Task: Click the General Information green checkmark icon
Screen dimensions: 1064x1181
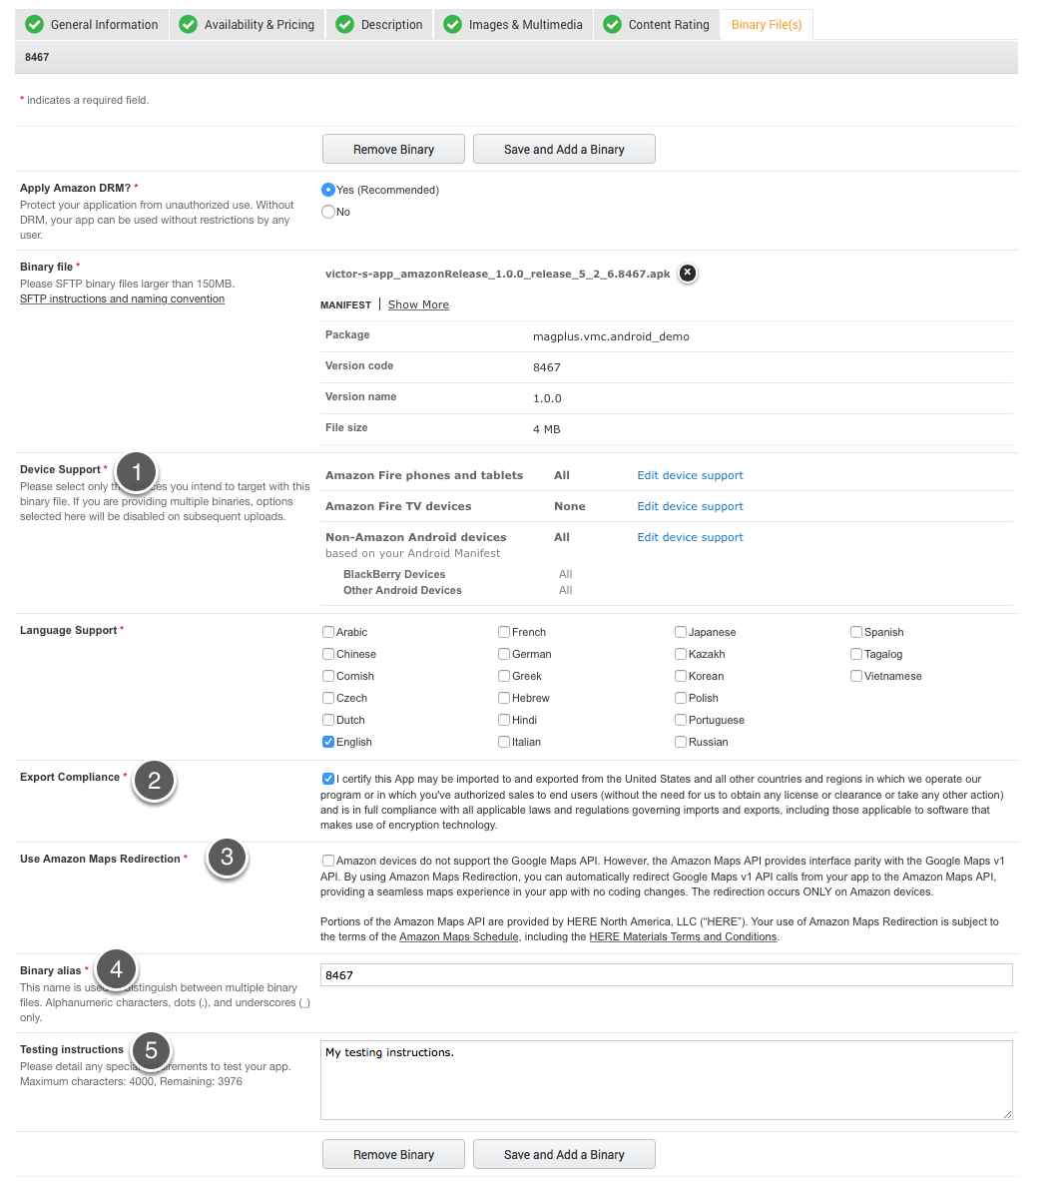Action: click(x=34, y=24)
